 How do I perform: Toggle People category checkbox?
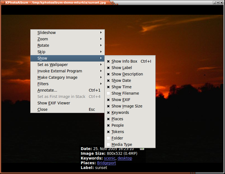(108, 126)
